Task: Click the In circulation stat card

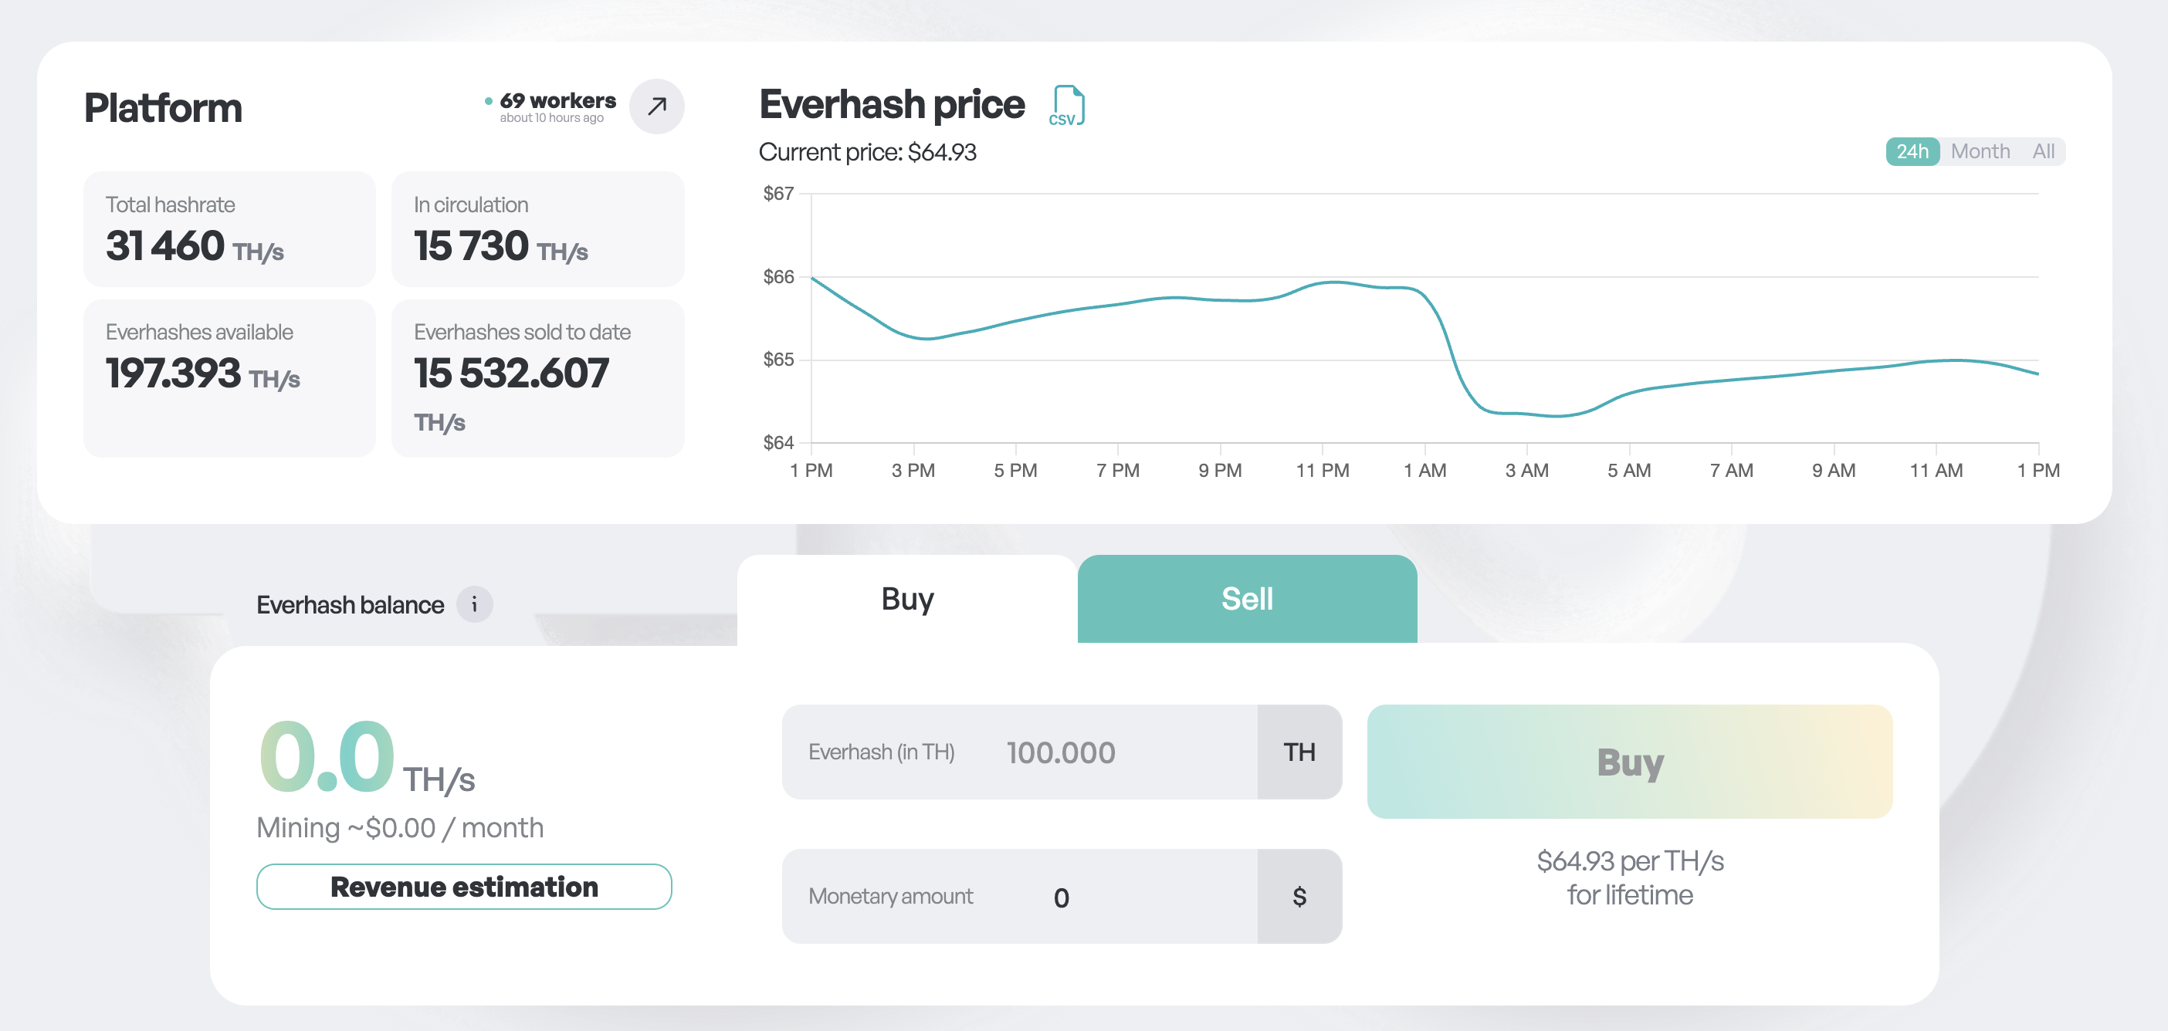Action: pos(537,228)
